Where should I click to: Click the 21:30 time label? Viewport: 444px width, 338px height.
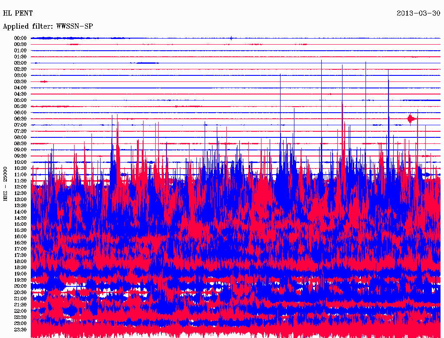(x=20, y=305)
